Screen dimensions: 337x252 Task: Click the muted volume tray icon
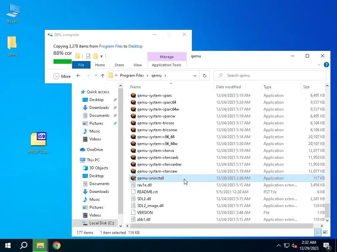click(x=295, y=245)
